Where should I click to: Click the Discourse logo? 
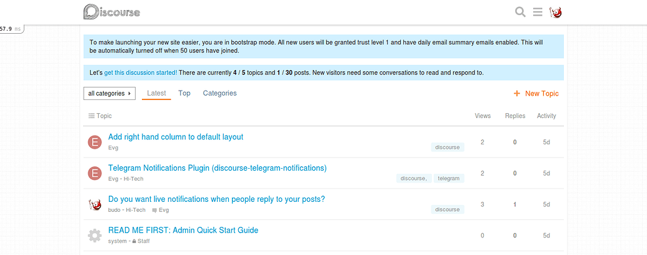click(111, 12)
